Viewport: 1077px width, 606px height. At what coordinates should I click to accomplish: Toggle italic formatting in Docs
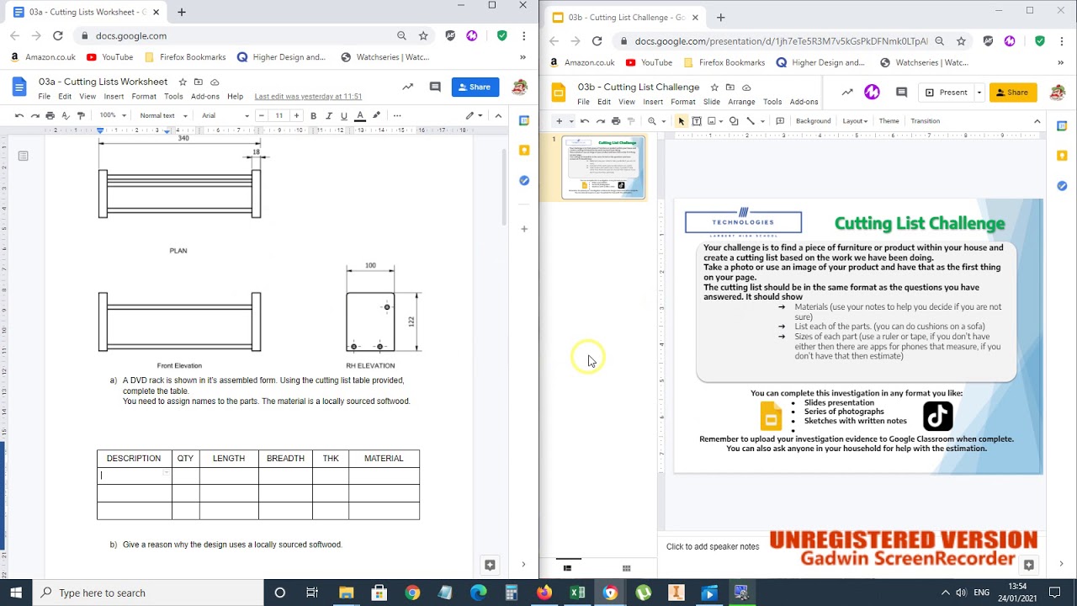click(x=329, y=115)
